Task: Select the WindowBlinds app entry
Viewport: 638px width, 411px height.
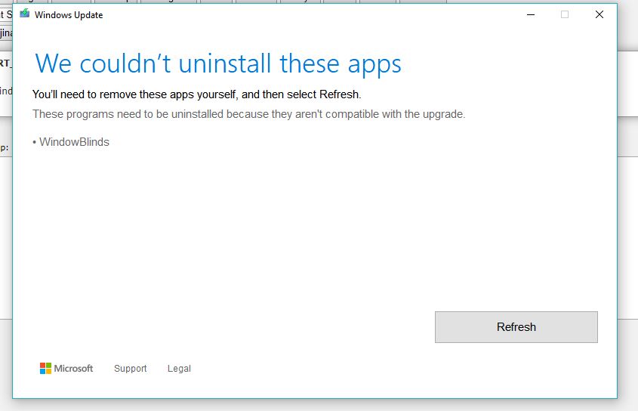Action: pyautogui.click(x=71, y=142)
